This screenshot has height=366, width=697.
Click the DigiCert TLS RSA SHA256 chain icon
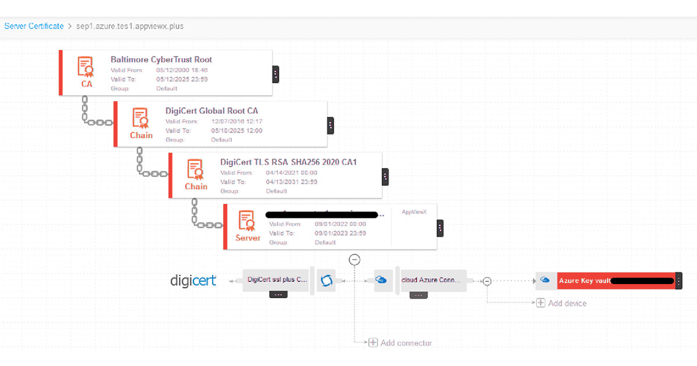point(196,170)
